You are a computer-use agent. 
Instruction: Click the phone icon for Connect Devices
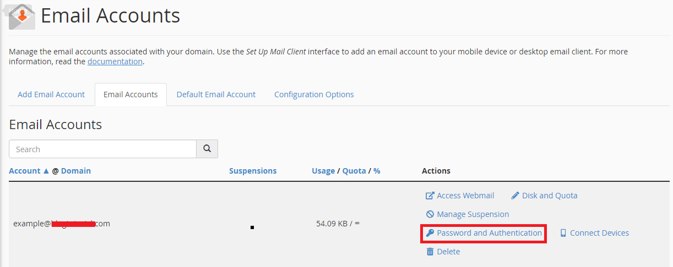(563, 233)
